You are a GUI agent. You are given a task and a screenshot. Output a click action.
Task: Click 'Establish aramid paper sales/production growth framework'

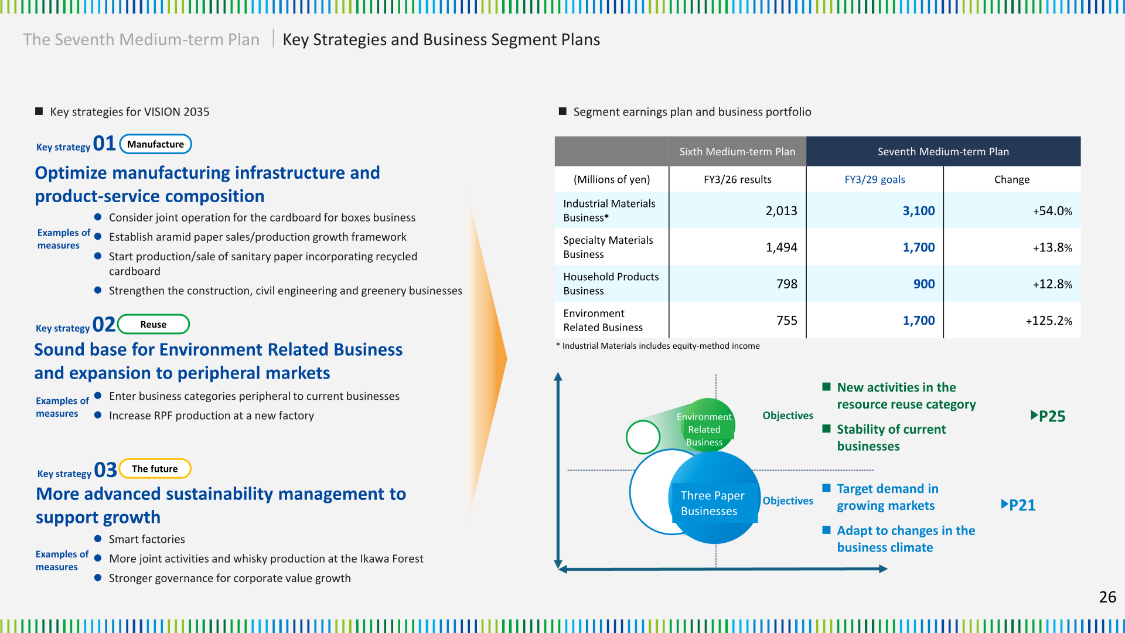[257, 237]
